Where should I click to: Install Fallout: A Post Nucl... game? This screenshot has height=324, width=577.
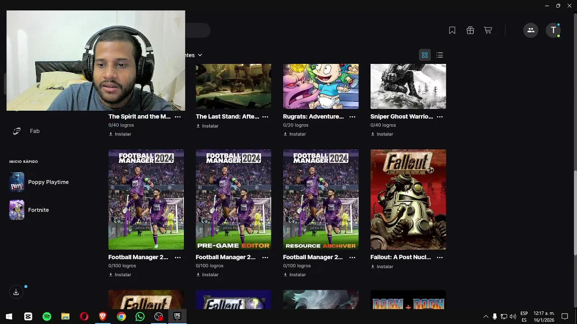382,266
